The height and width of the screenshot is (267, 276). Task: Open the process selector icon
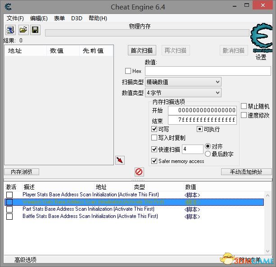click(10, 30)
